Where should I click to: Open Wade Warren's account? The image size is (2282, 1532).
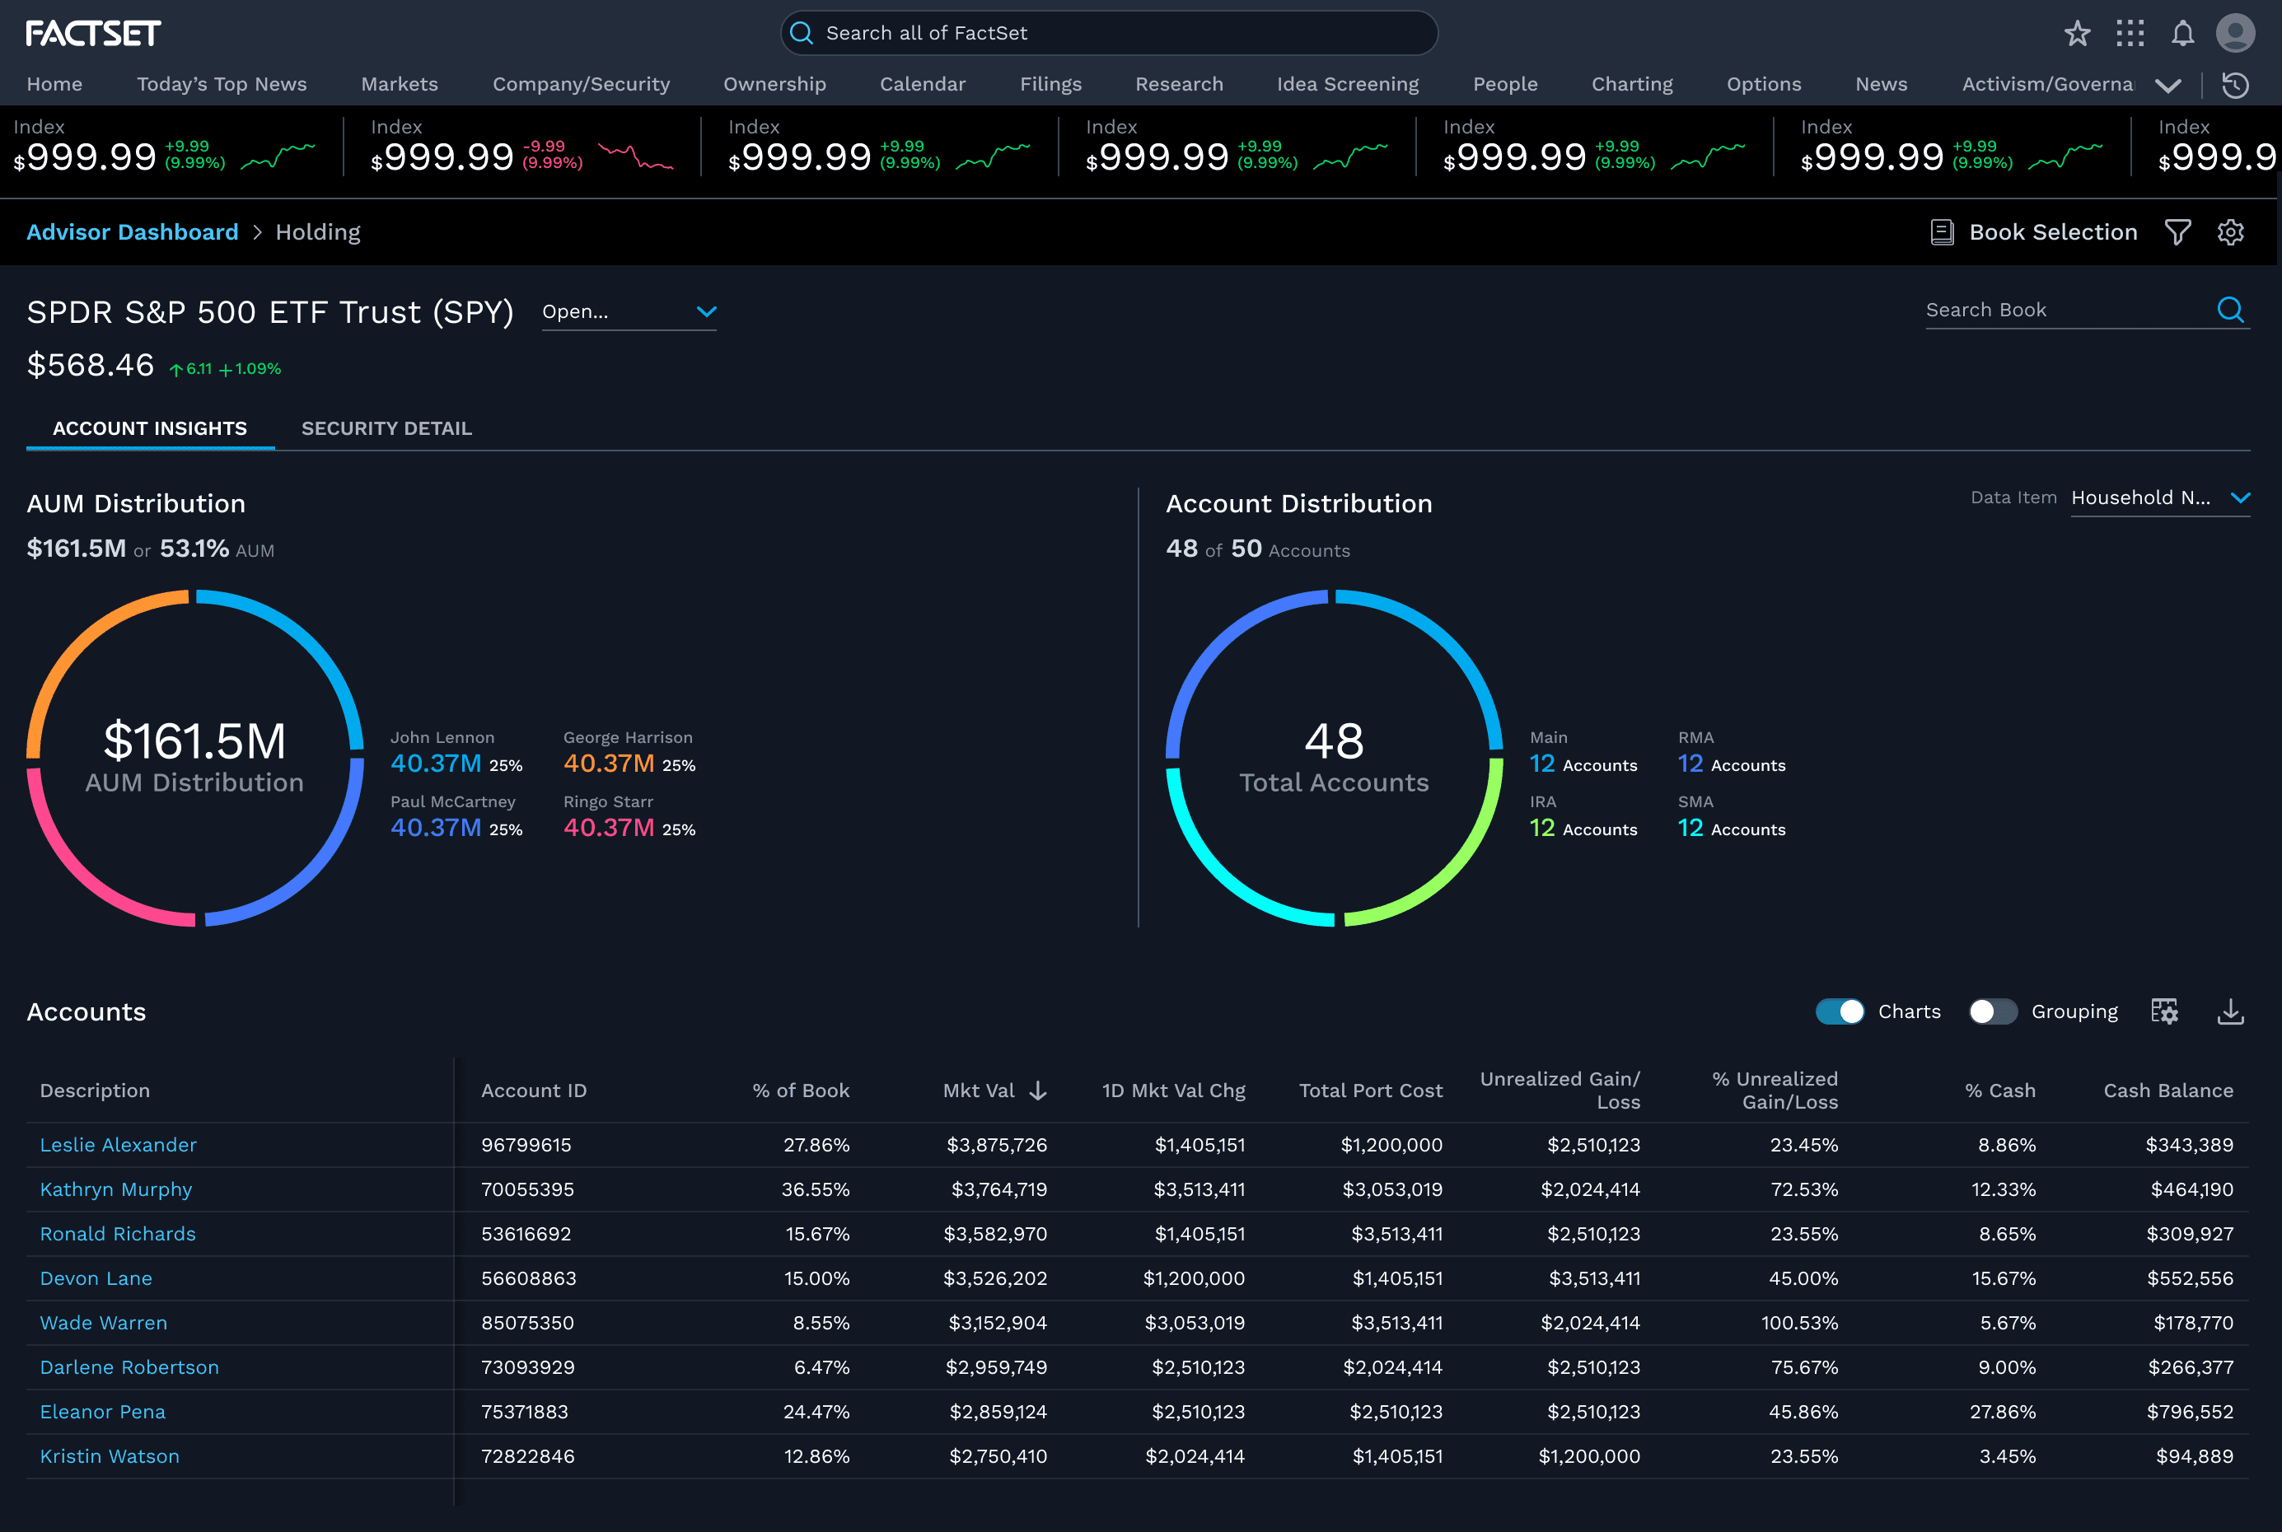point(104,1323)
